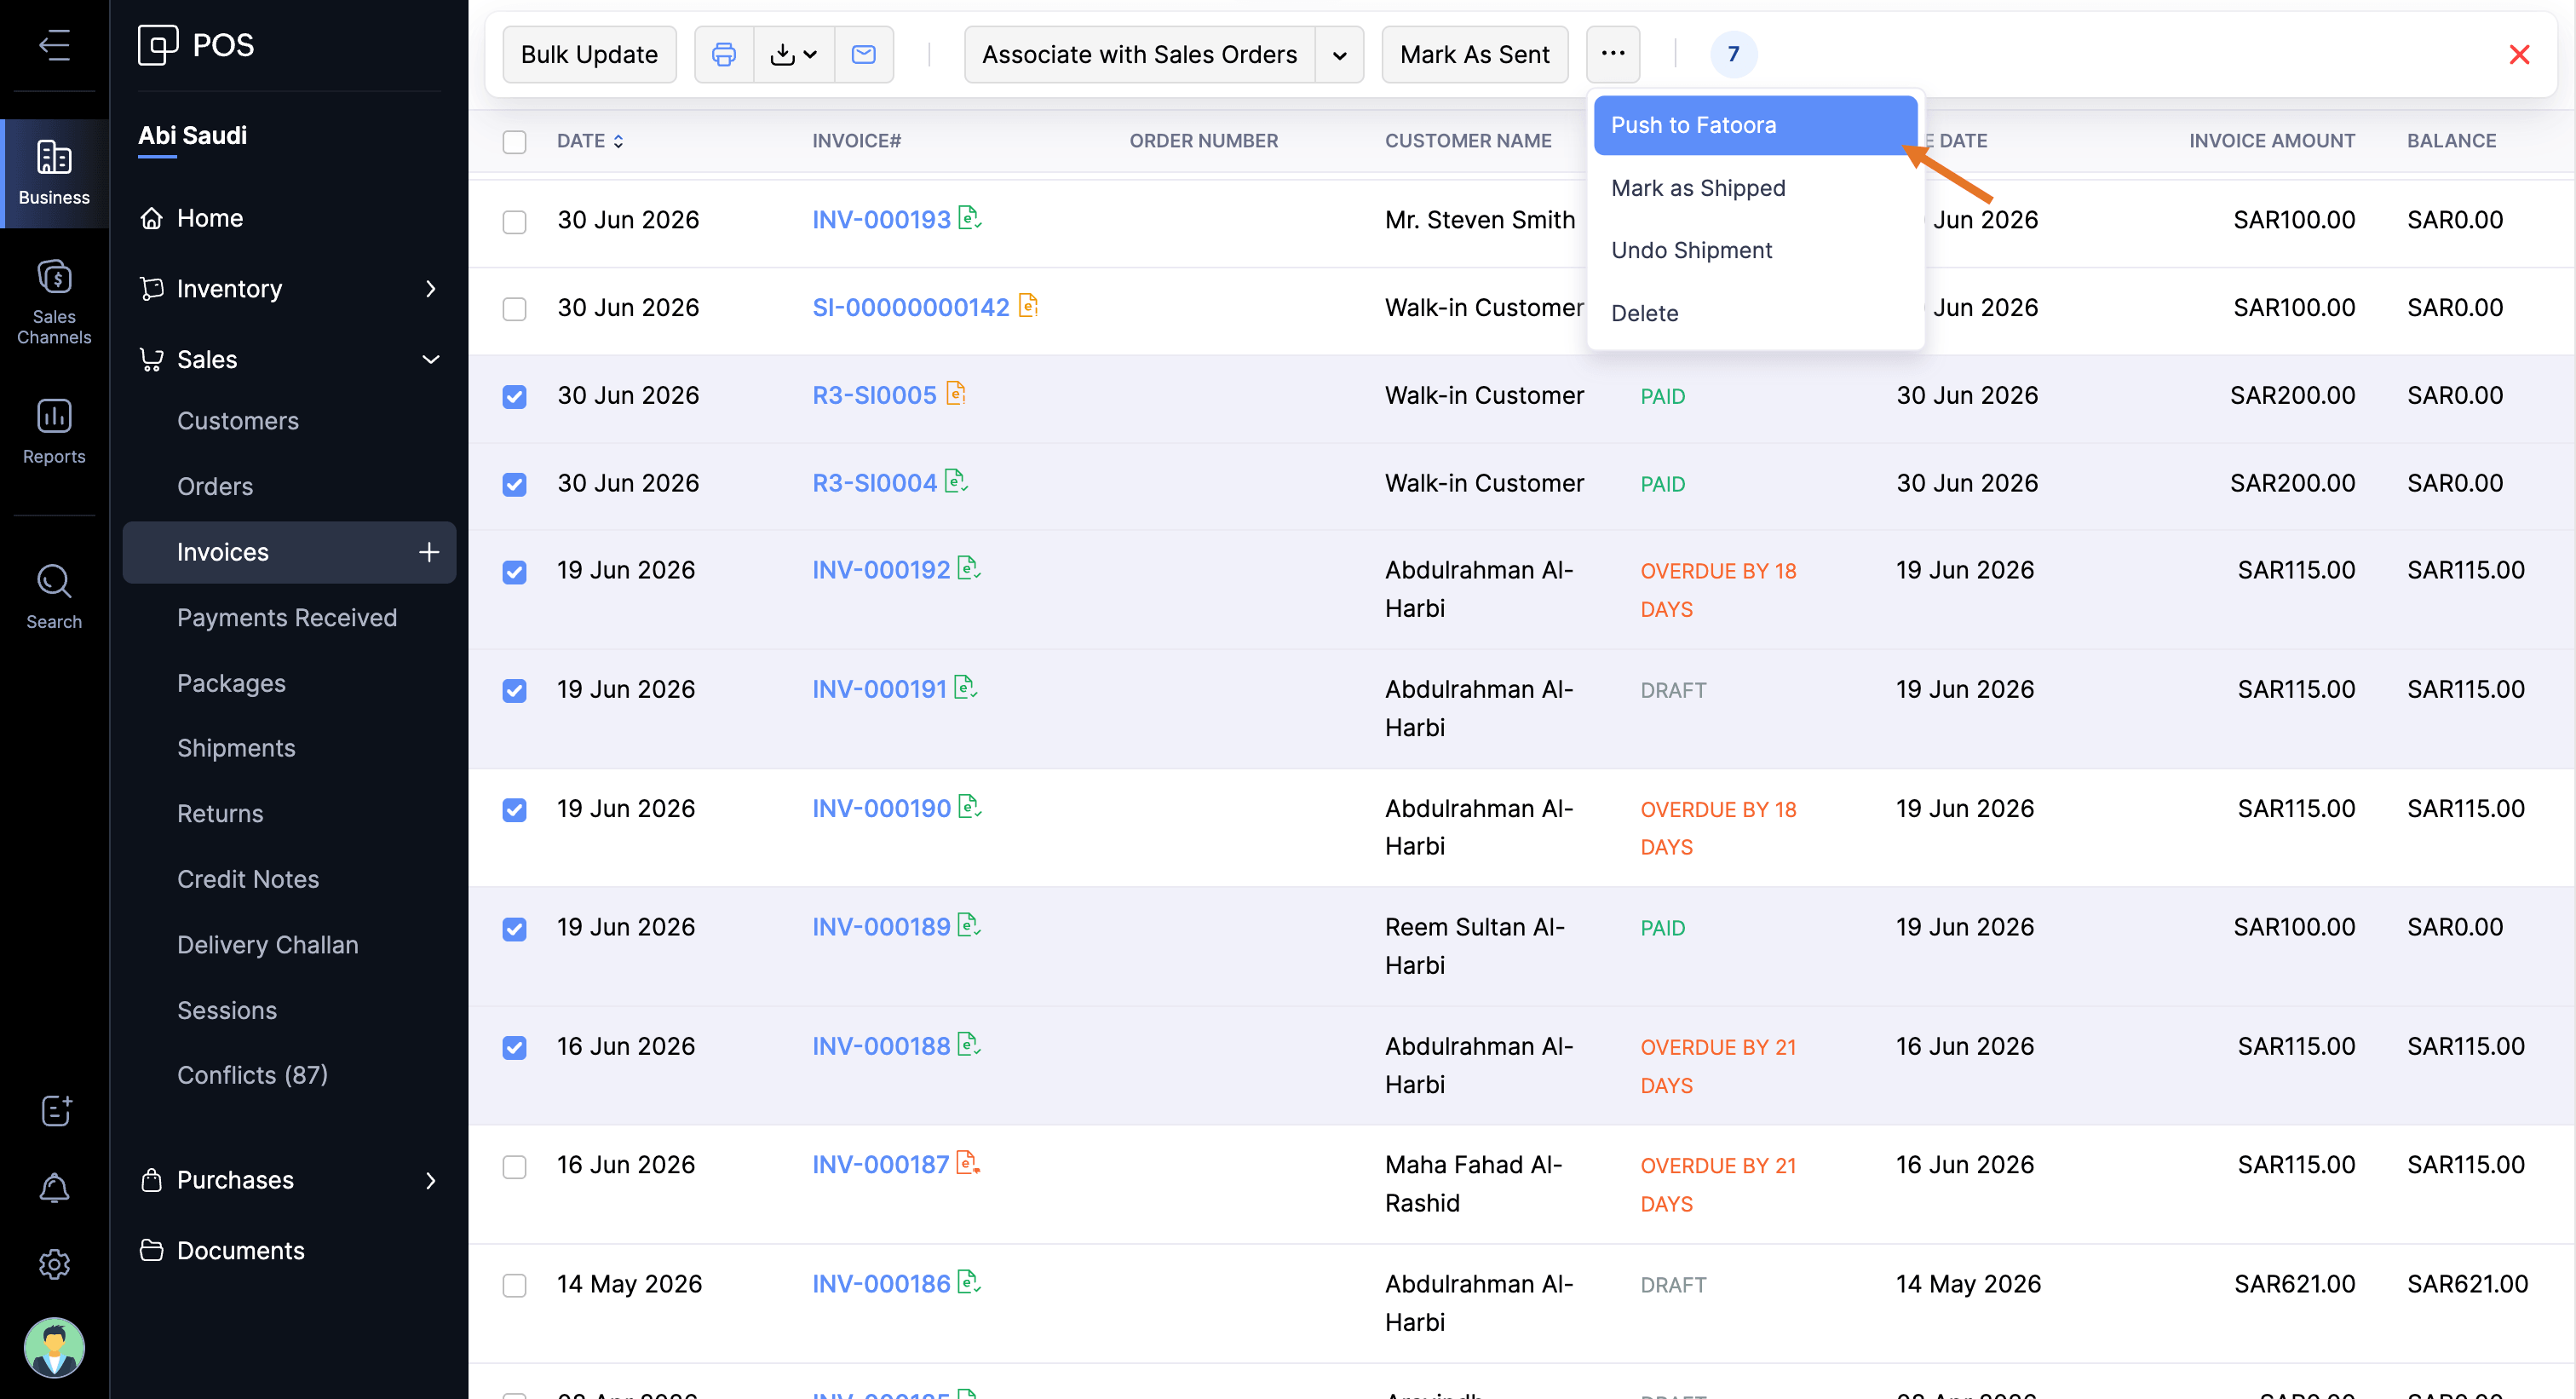The image size is (2576, 1399).
Task: Uncheck the INV-000190 row checkbox
Action: (514, 810)
